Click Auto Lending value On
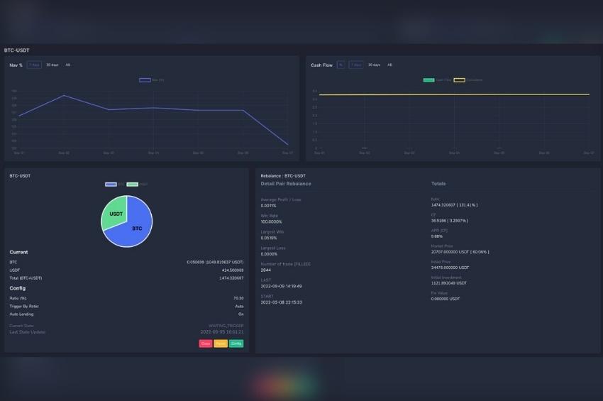 pyautogui.click(x=240, y=314)
